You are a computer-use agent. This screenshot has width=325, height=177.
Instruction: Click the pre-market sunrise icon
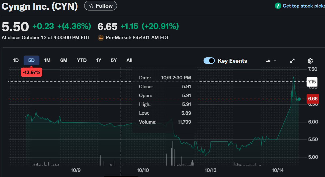point(101,38)
